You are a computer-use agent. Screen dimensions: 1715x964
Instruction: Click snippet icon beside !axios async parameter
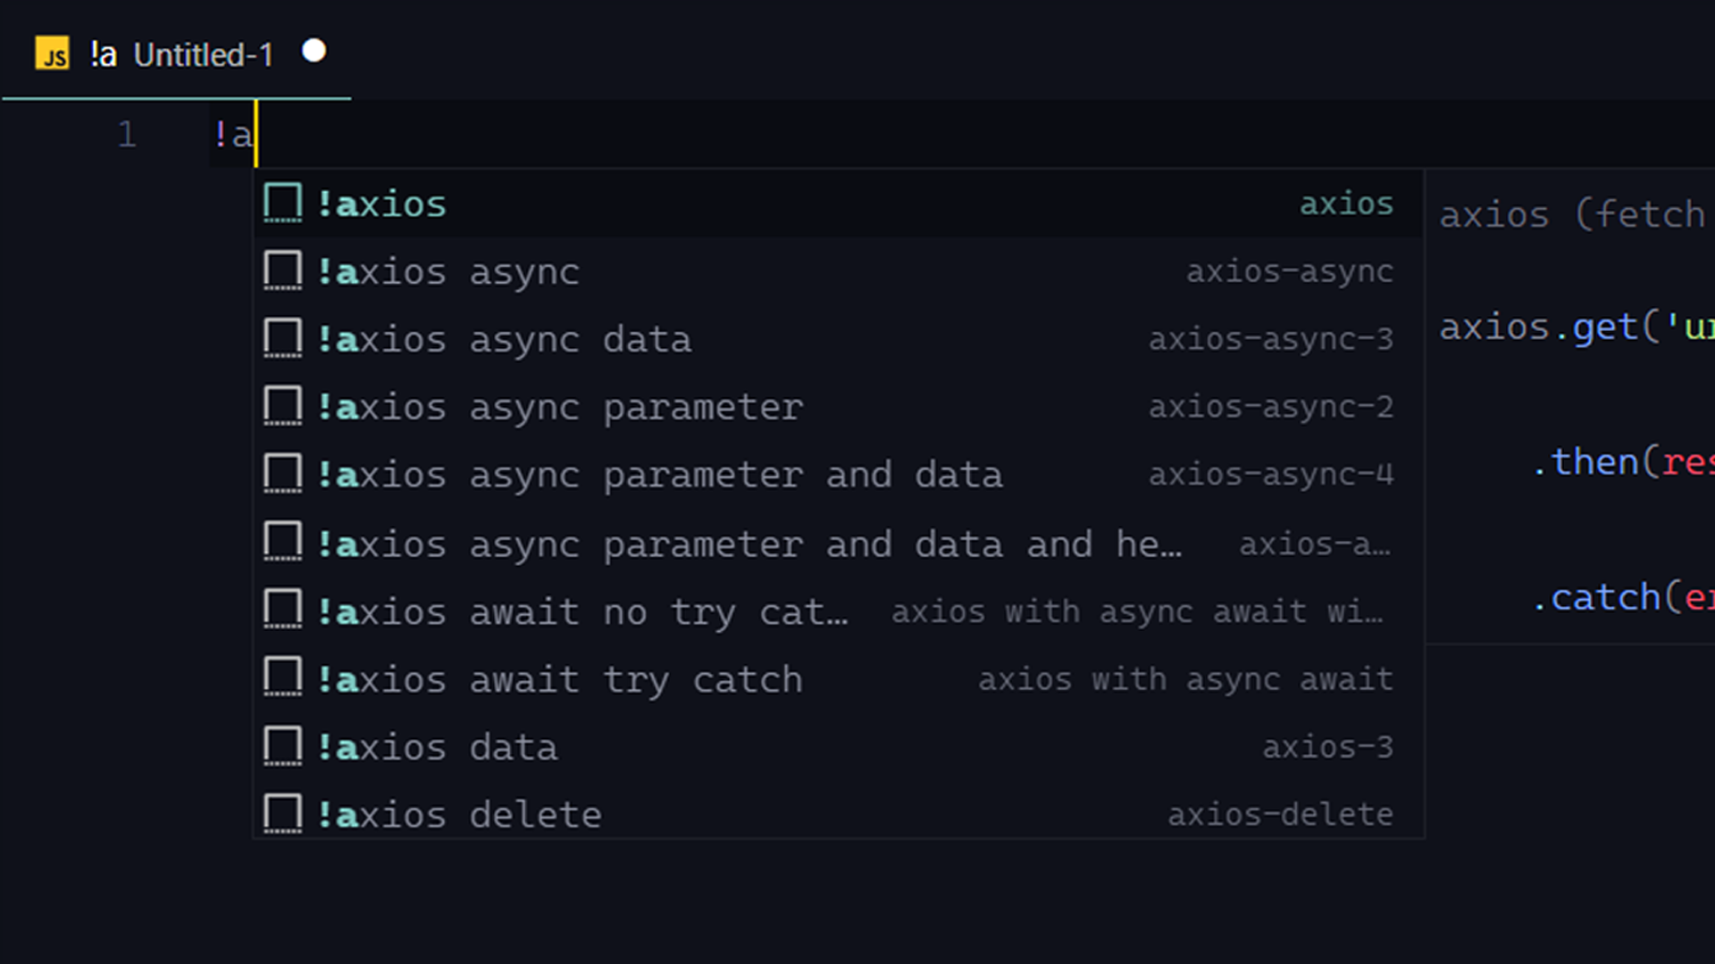pyautogui.click(x=282, y=407)
